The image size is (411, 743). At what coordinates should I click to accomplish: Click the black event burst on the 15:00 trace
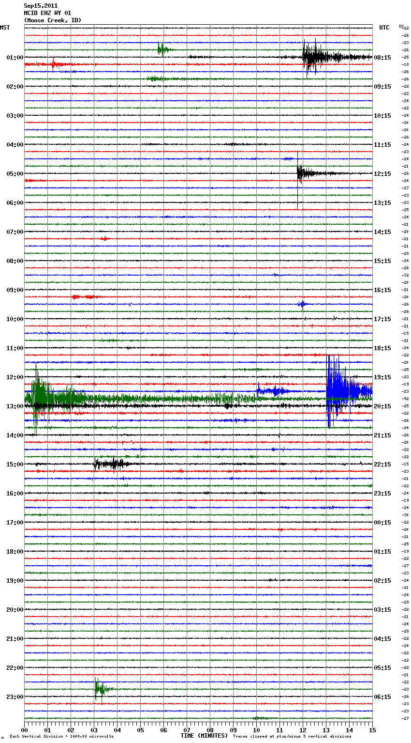(x=111, y=464)
